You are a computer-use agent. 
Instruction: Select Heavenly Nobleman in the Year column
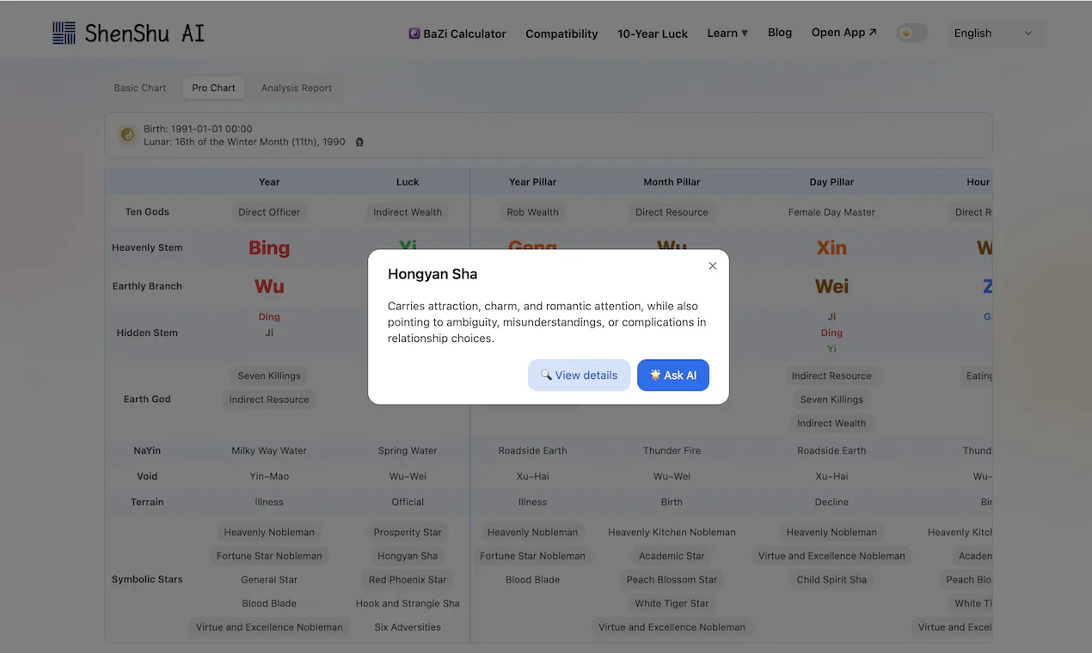[269, 532]
